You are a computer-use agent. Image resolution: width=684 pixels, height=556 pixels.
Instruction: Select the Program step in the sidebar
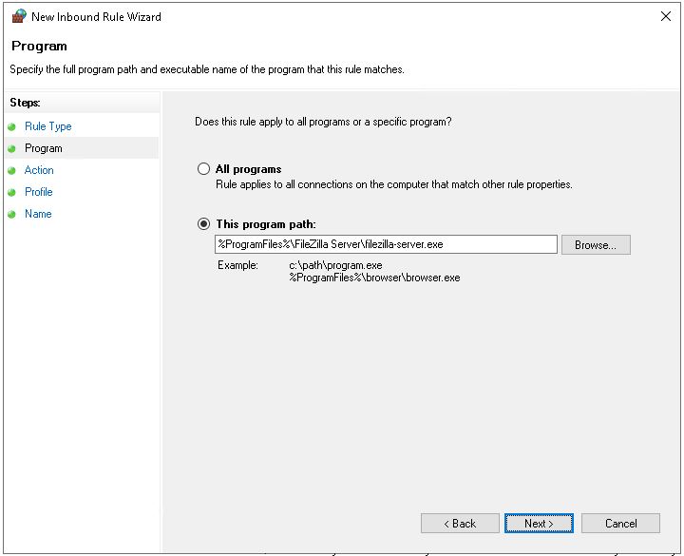pyautogui.click(x=44, y=148)
